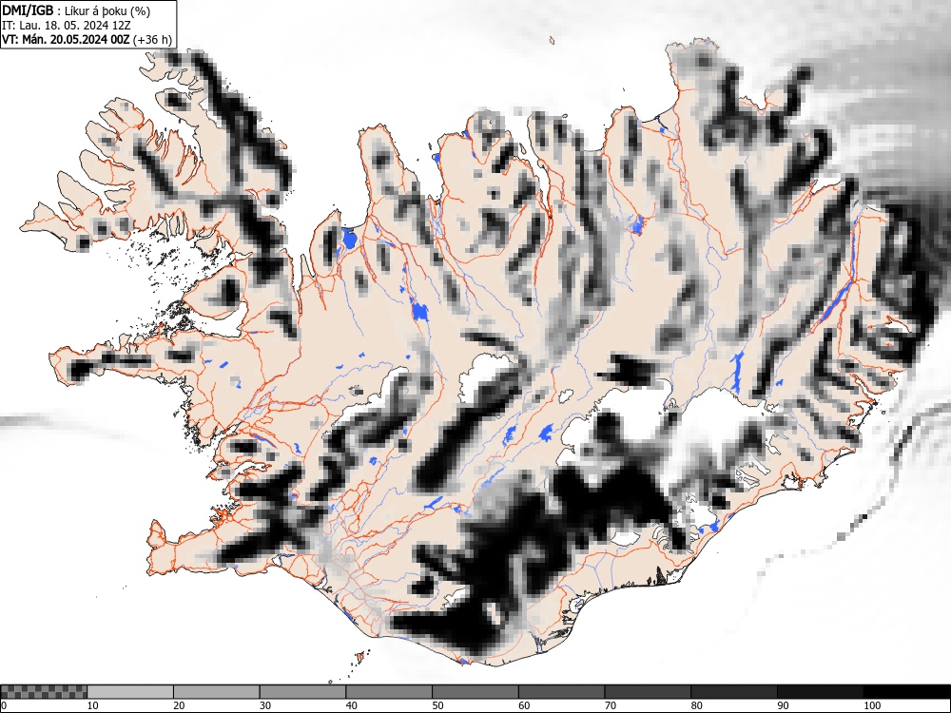Viewport: 951px width, 713px height.
Task: Click the 50–60% gray legend swatch
Action: [475, 692]
